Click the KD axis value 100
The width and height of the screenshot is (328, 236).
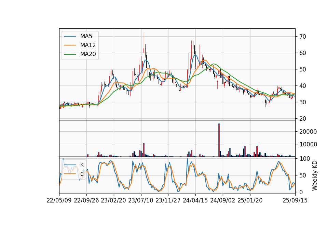[x=305, y=159]
